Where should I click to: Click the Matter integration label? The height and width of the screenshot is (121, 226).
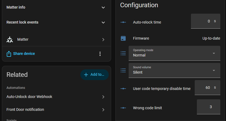[23, 39]
